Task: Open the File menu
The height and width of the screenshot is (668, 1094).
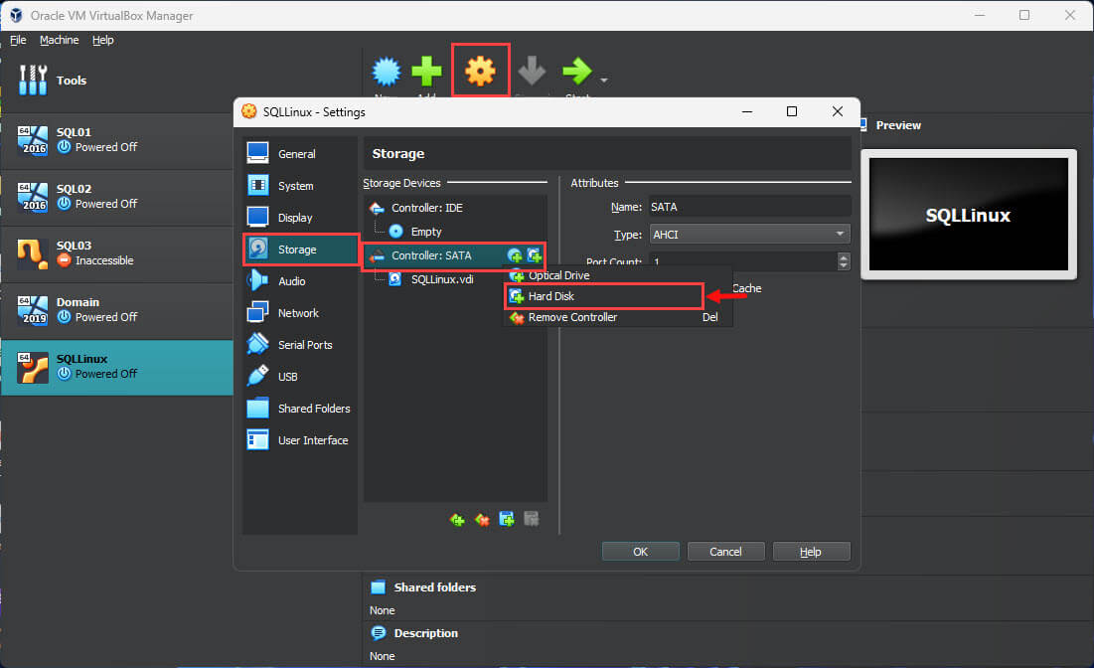Action: tap(18, 40)
